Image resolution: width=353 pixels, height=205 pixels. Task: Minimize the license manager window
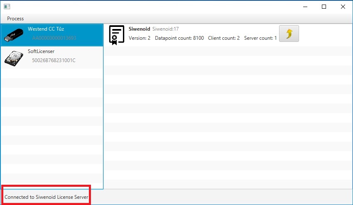coord(305,7)
